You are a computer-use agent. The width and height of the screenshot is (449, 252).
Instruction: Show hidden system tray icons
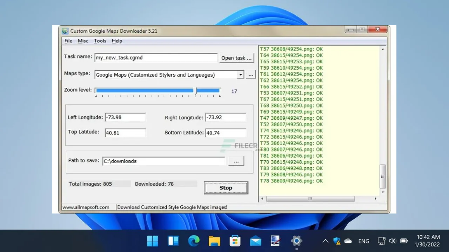click(325, 241)
